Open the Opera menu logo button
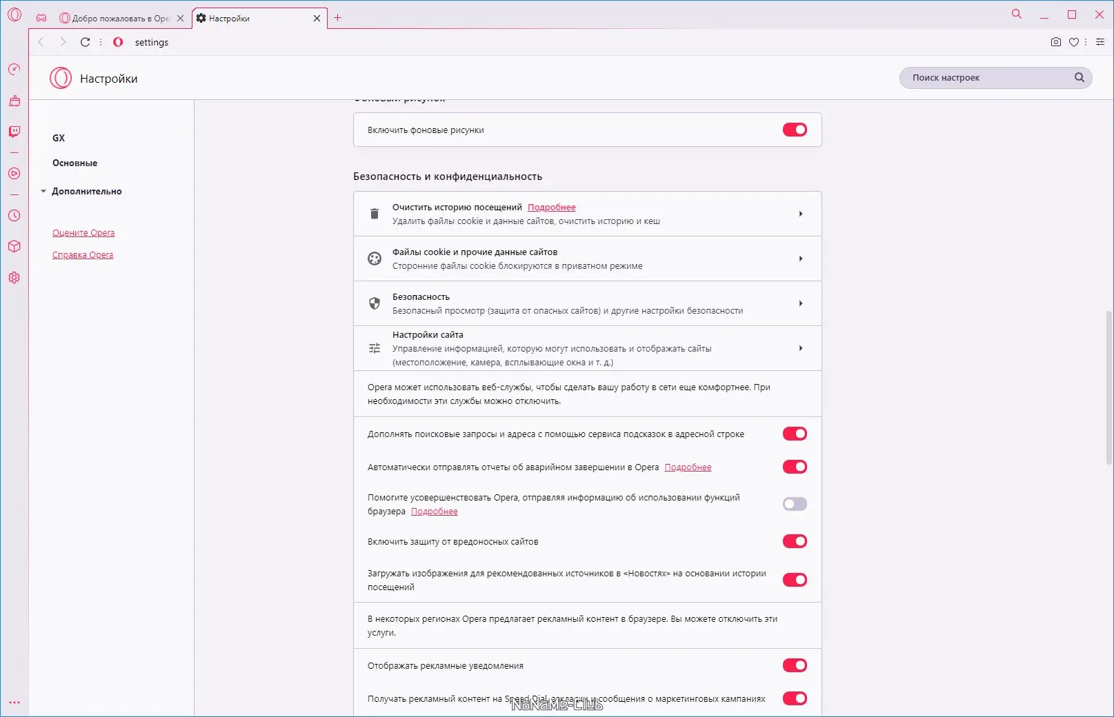Image resolution: width=1114 pixels, height=717 pixels. tap(14, 14)
